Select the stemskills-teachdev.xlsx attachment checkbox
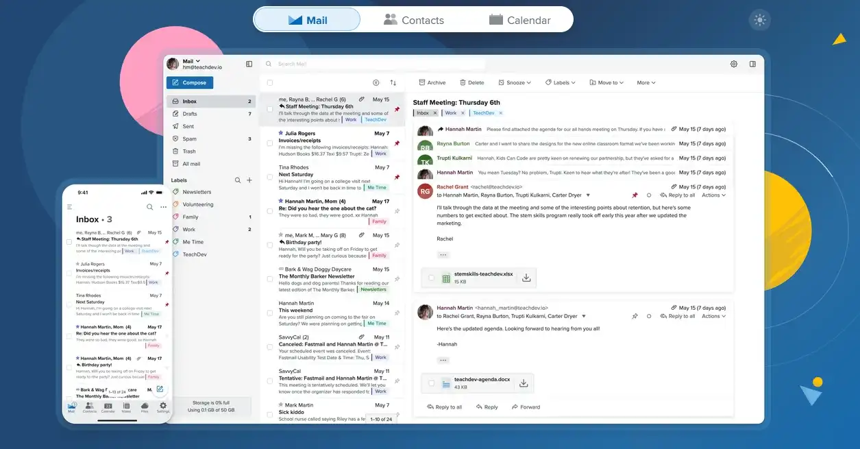Viewport: 860px width, 449px height. click(x=431, y=278)
